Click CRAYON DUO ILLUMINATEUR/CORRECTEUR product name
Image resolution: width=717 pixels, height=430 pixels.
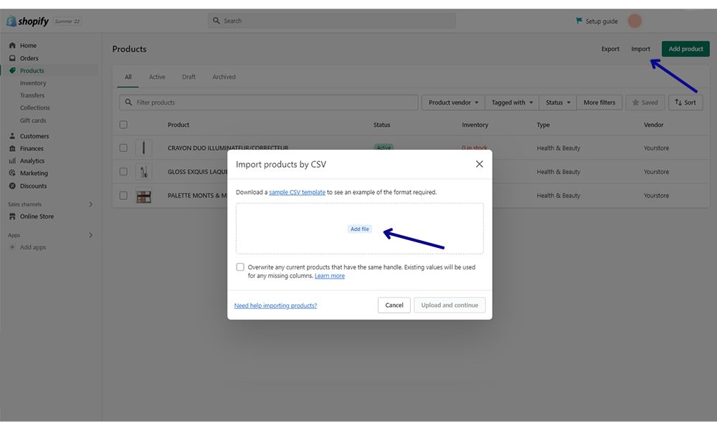click(x=228, y=148)
